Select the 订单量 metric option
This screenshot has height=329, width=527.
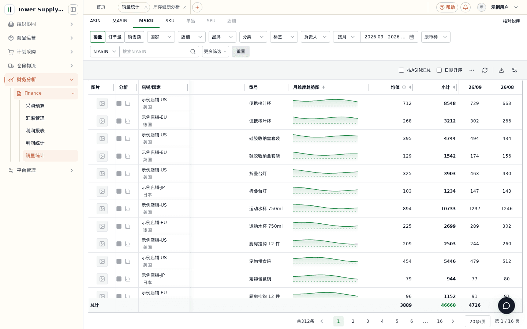(x=115, y=37)
